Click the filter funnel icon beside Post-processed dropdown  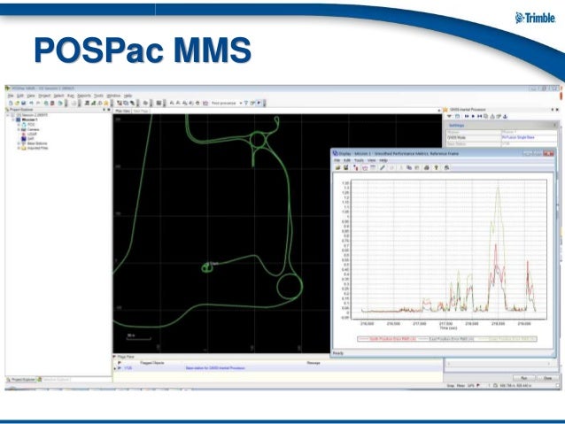(246, 103)
